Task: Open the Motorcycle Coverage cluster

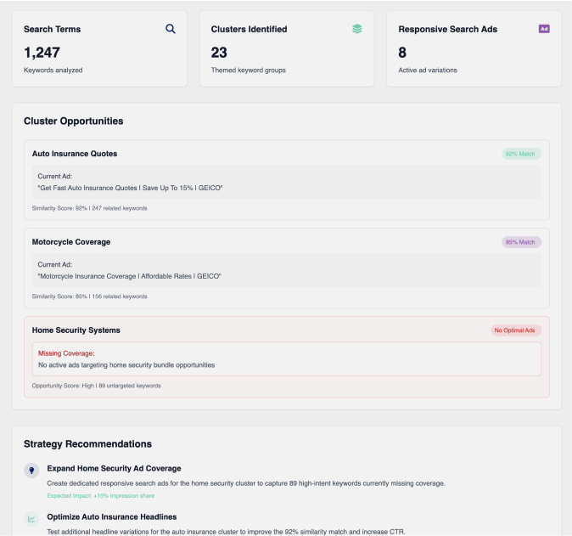Action: pos(71,242)
